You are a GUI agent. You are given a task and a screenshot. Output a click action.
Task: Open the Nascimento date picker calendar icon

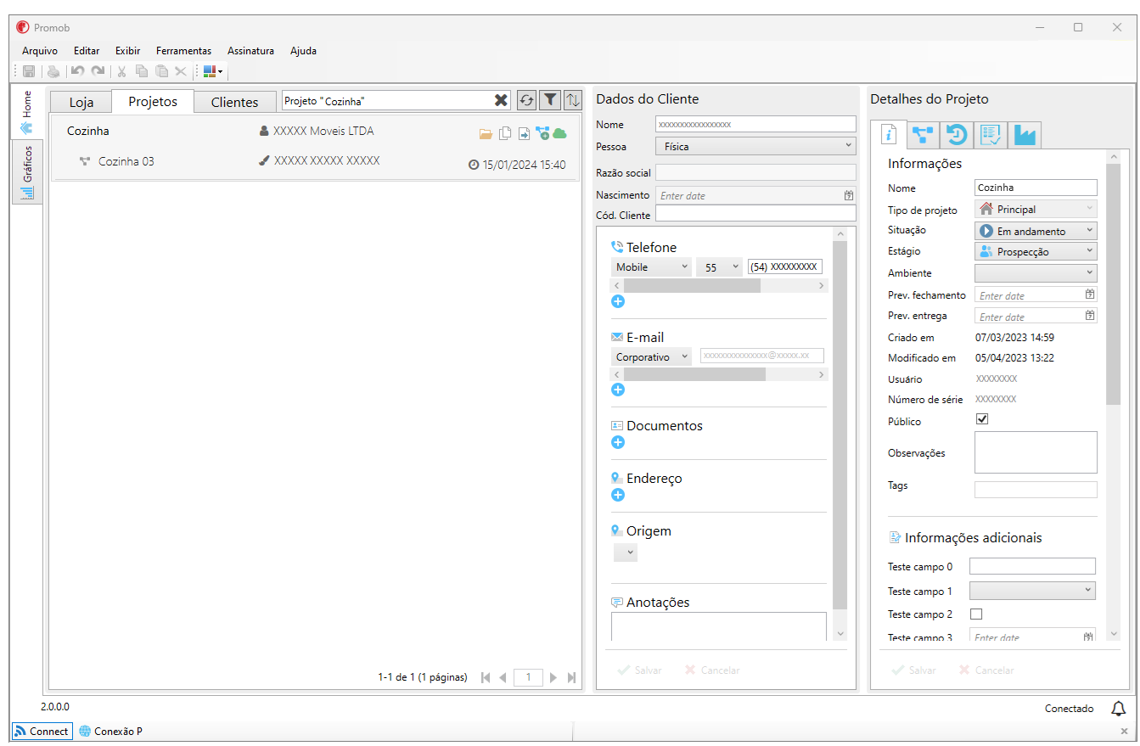[848, 195]
